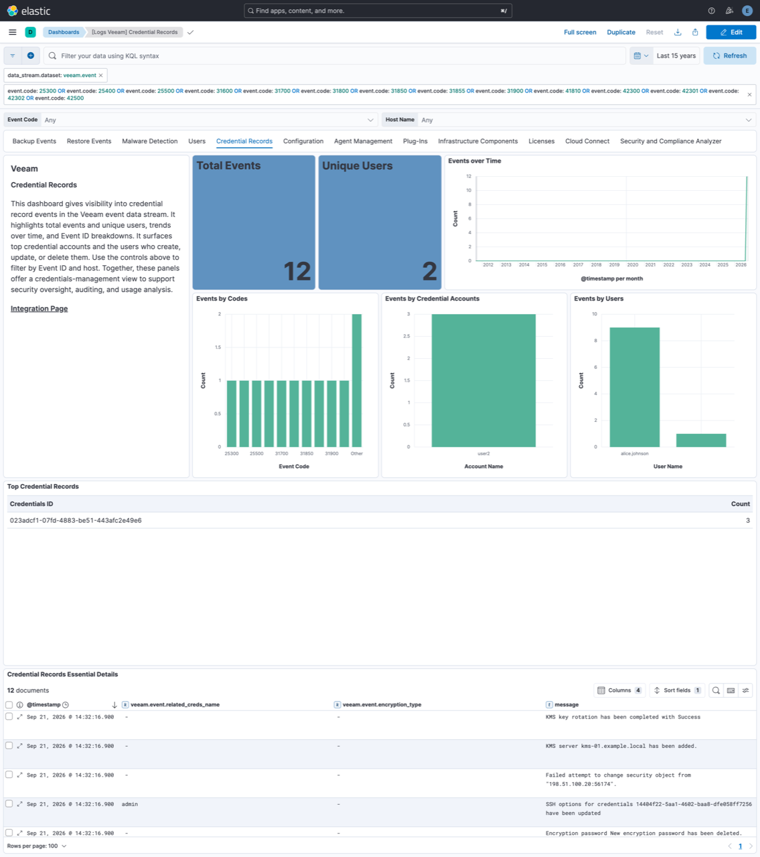Open the newsfeed announcements icon
The height and width of the screenshot is (857, 760).
[729, 11]
